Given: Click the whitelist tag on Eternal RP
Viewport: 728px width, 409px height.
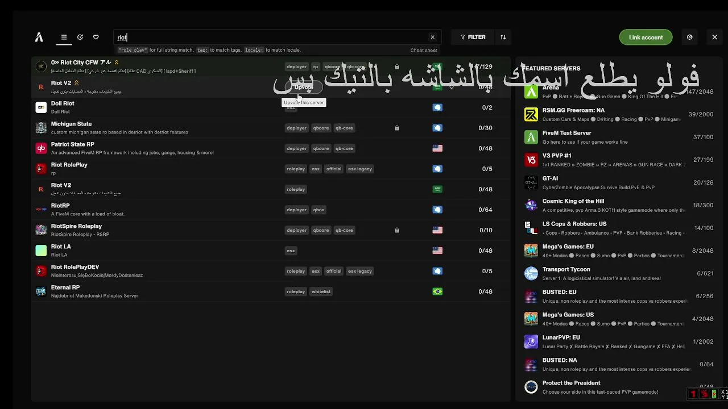Looking at the screenshot, I should click(x=321, y=291).
